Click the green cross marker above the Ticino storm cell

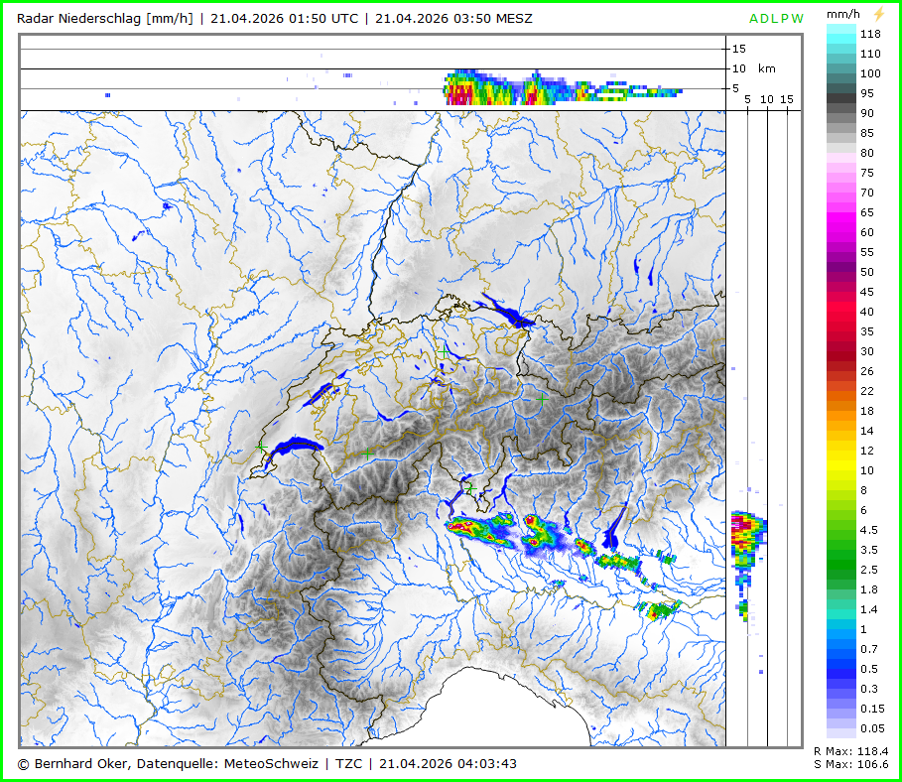click(469, 487)
